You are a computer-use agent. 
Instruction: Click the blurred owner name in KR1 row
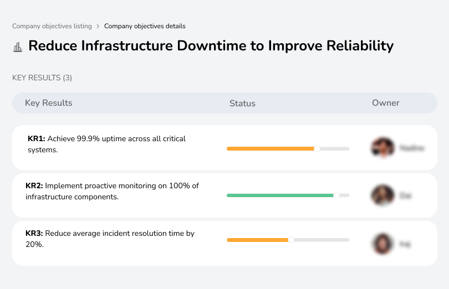click(412, 148)
